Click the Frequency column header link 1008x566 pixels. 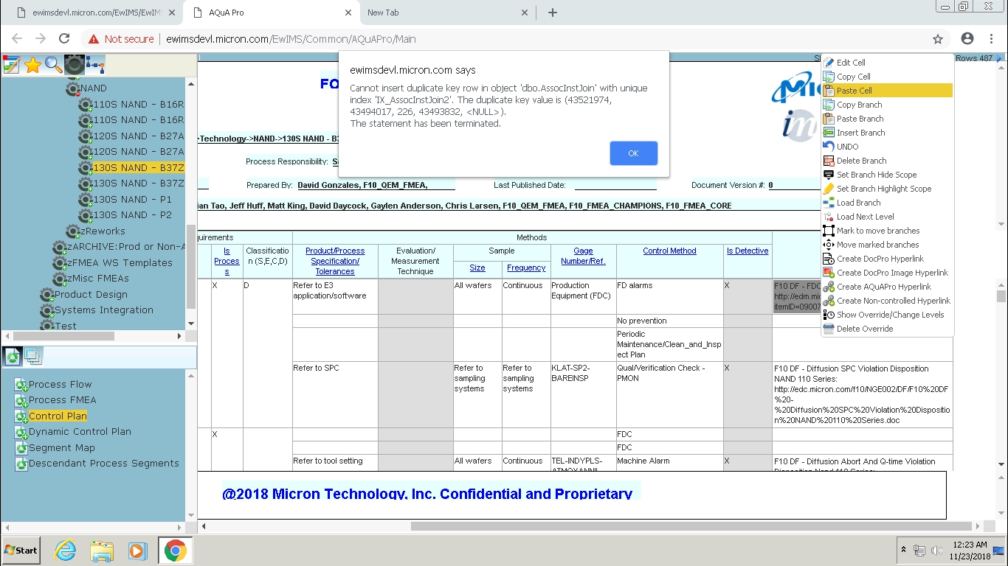click(x=526, y=268)
